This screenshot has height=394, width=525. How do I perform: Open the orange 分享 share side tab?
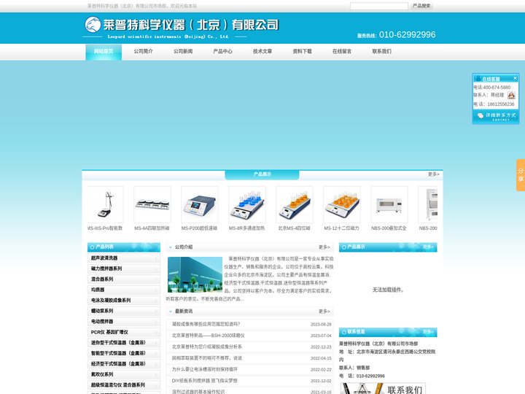pos(521,175)
